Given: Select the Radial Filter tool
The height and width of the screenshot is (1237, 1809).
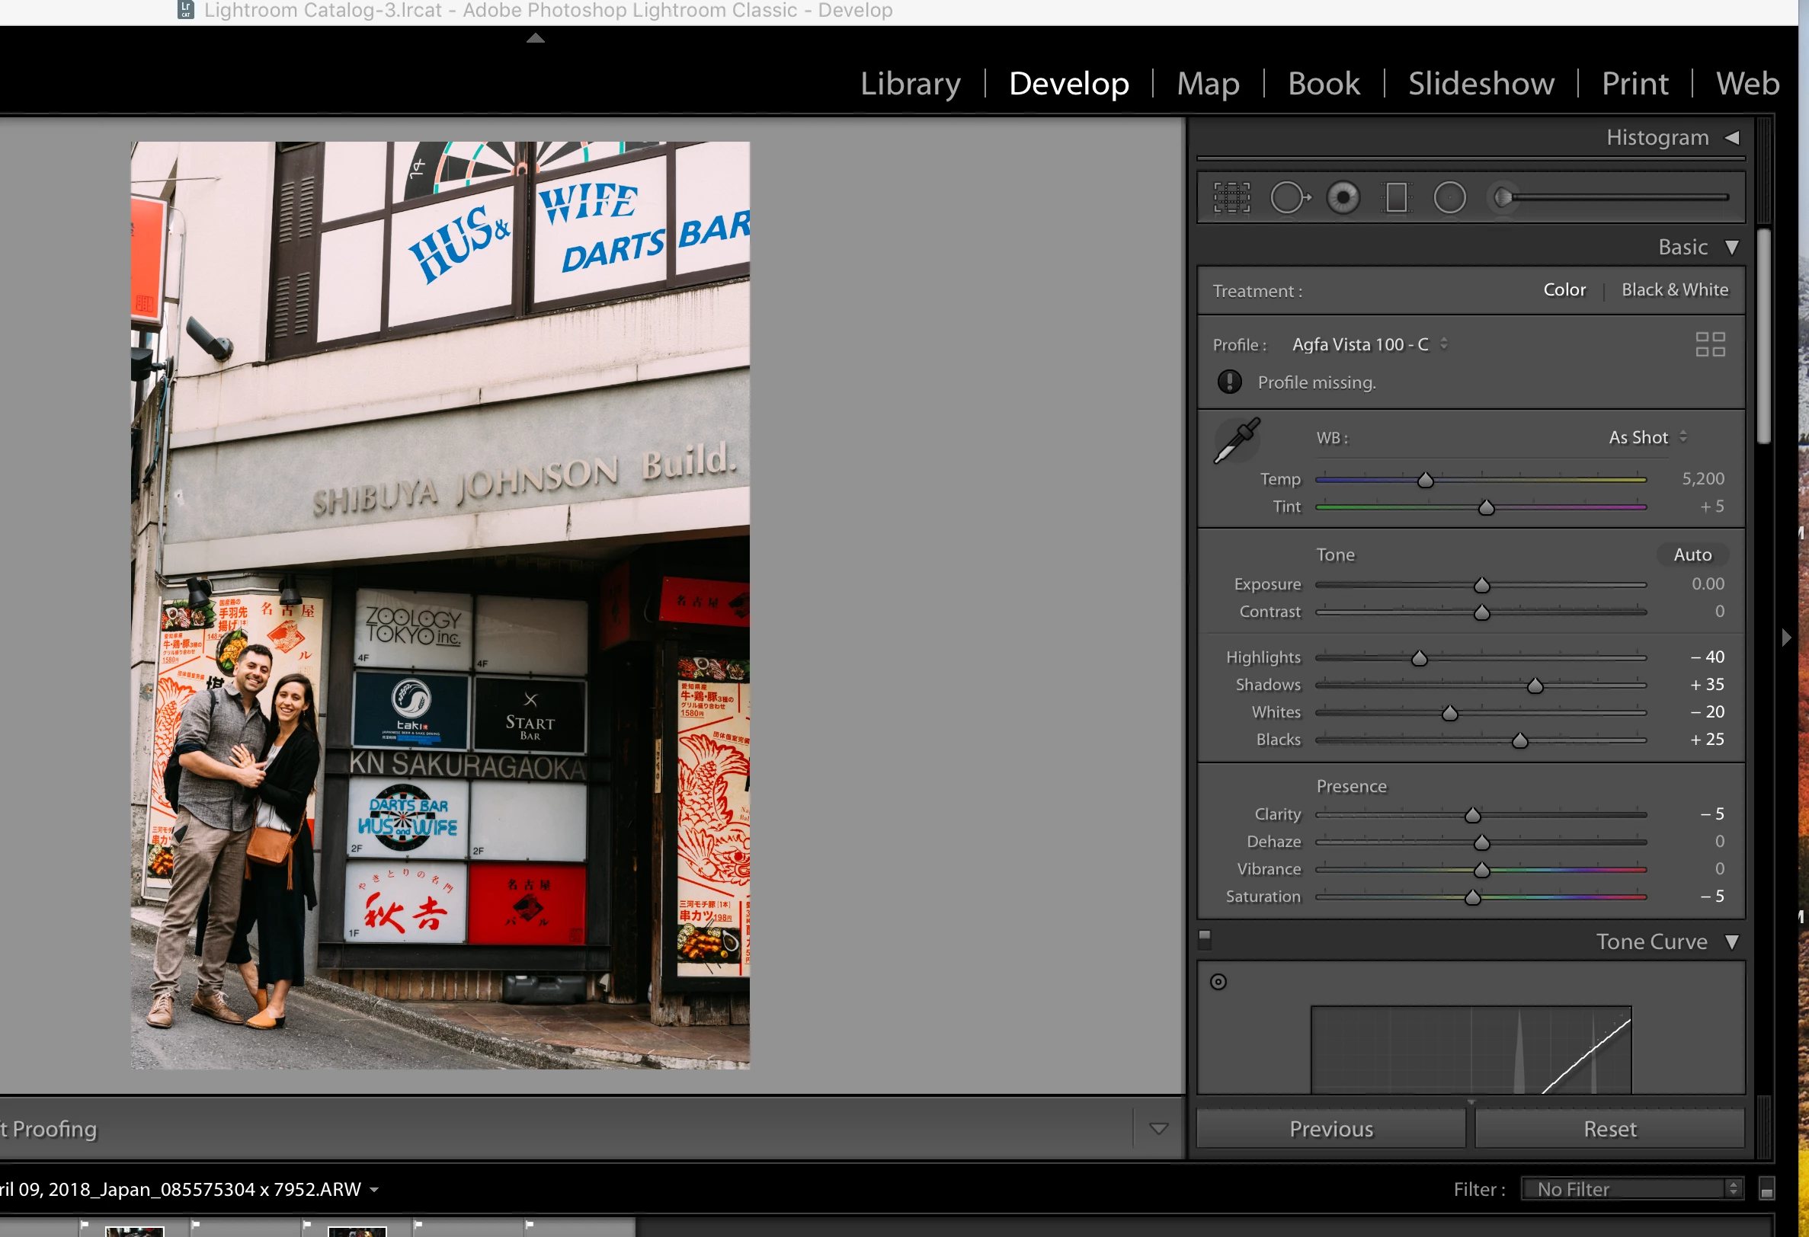Looking at the screenshot, I should pos(1449,197).
